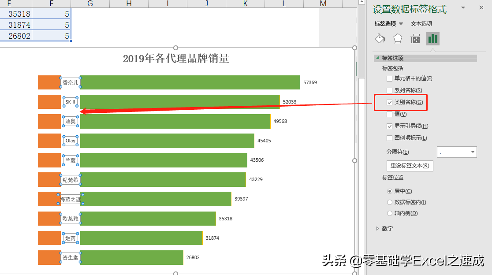The image size is (492, 275).
Task: Select cell containing 35318 in column E
Action: coord(16,14)
